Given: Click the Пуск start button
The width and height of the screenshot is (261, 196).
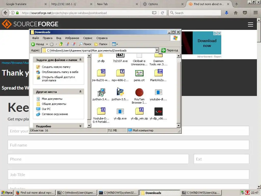Looking at the screenshot, I should point(7,193).
